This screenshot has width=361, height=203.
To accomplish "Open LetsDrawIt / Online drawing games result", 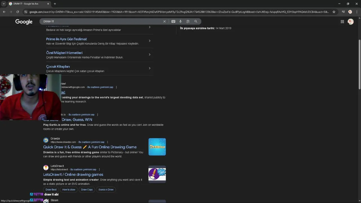I will (x=73, y=175).
